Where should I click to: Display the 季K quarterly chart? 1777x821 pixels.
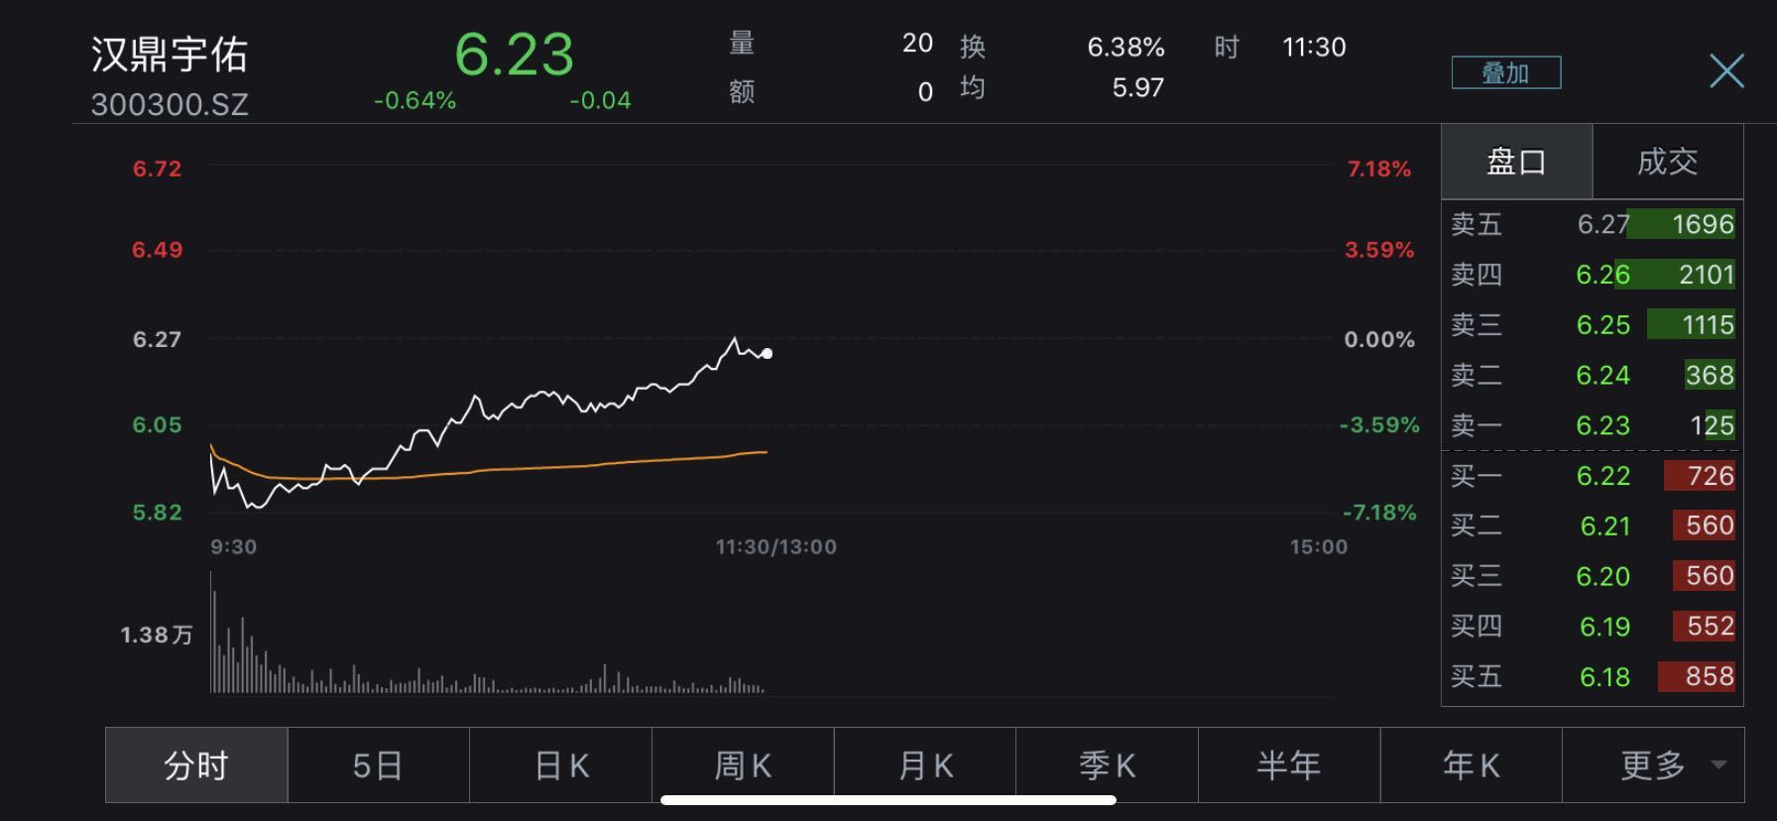[1107, 764]
